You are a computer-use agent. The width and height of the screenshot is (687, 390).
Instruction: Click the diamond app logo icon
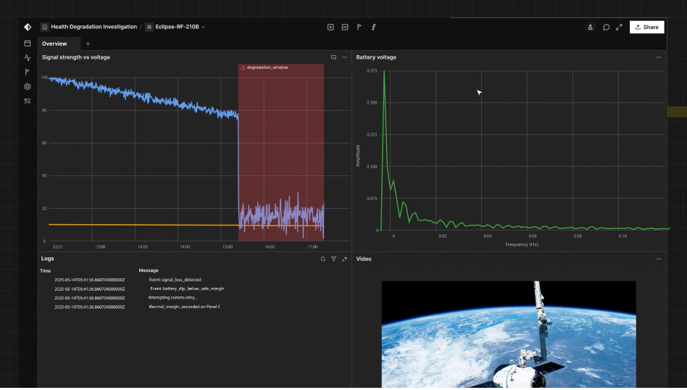28,27
